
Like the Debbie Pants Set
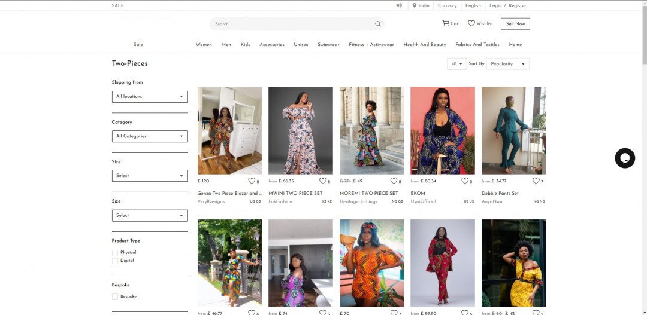point(536,181)
